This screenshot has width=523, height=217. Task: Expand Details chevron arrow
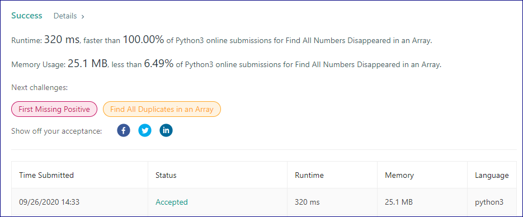(82, 16)
